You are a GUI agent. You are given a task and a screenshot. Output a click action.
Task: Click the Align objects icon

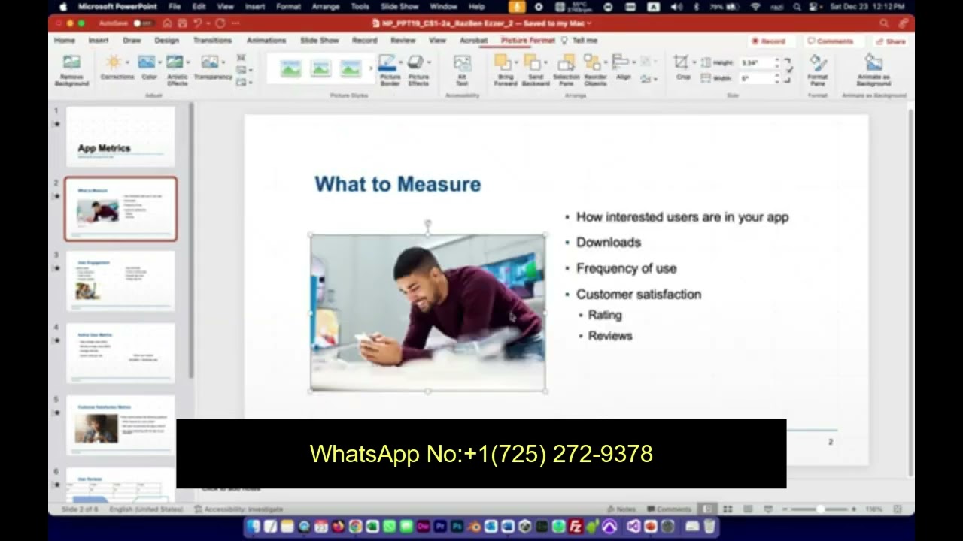[x=620, y=62]
